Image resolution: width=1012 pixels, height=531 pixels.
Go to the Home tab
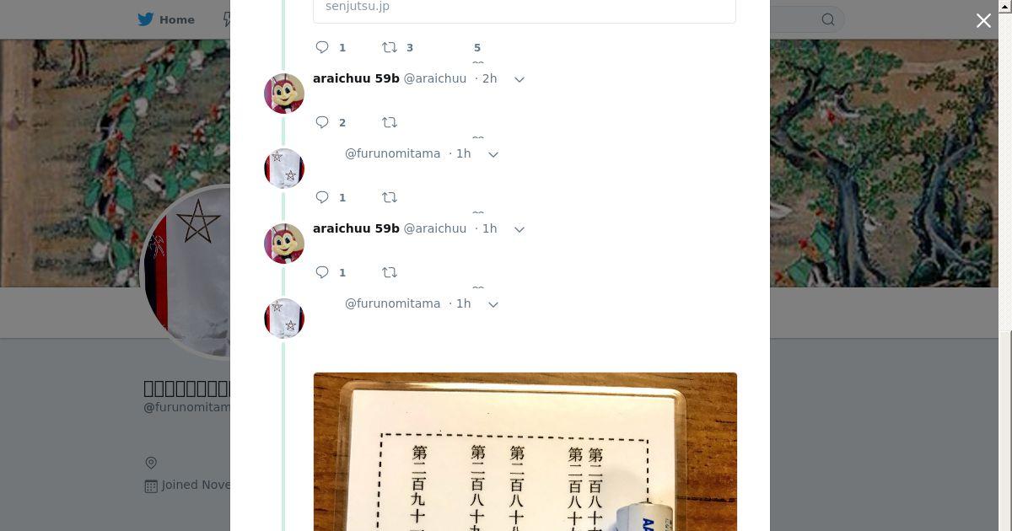(x=166, y=19)
